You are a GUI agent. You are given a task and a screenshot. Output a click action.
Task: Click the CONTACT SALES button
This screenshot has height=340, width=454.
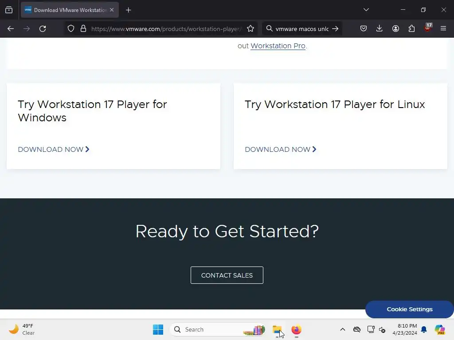pos(227,275)
